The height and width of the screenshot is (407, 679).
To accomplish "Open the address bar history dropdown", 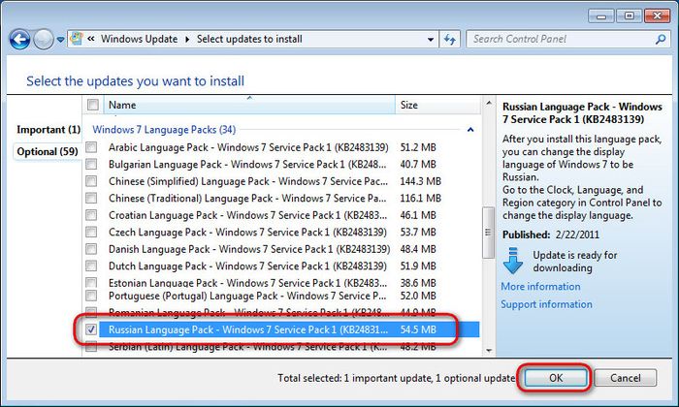I will pos(431,40).
